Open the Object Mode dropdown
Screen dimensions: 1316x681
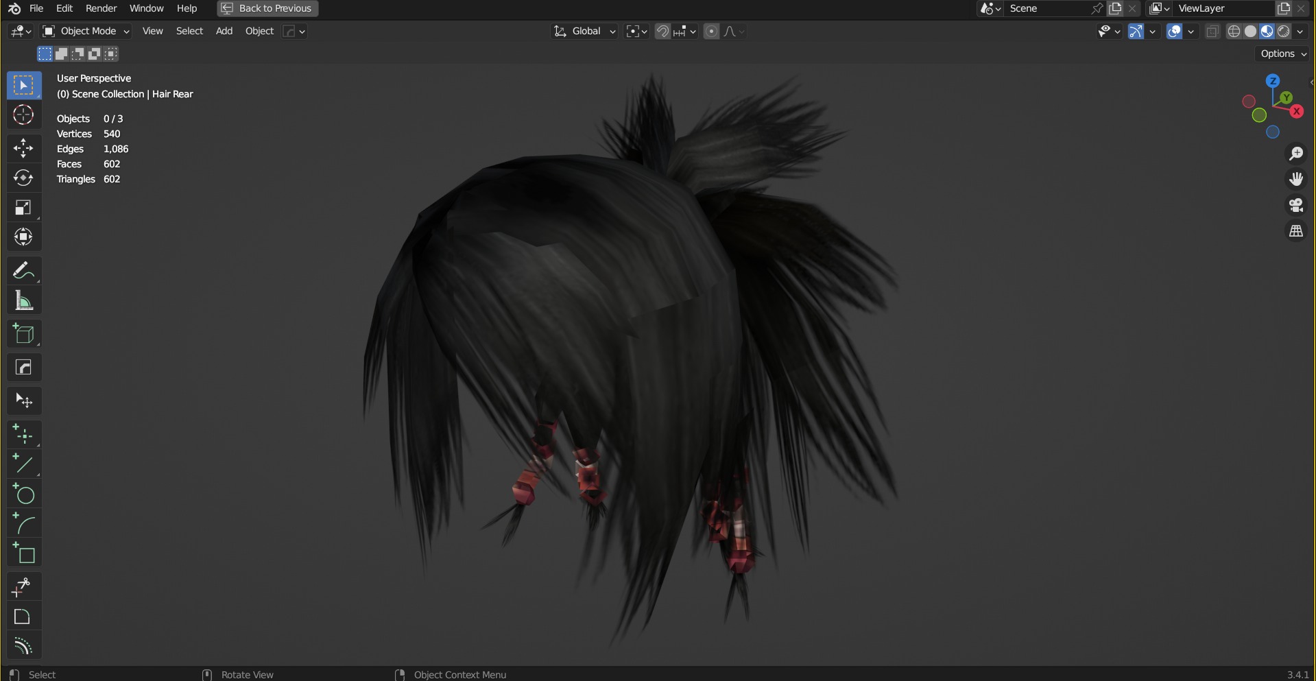[x=86, y=32]
